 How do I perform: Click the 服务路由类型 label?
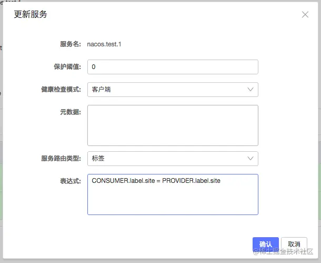coord(61,158)
